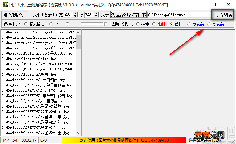Click the JPG quality slider handle
236x144 pixels.
[x=106, y=24]
